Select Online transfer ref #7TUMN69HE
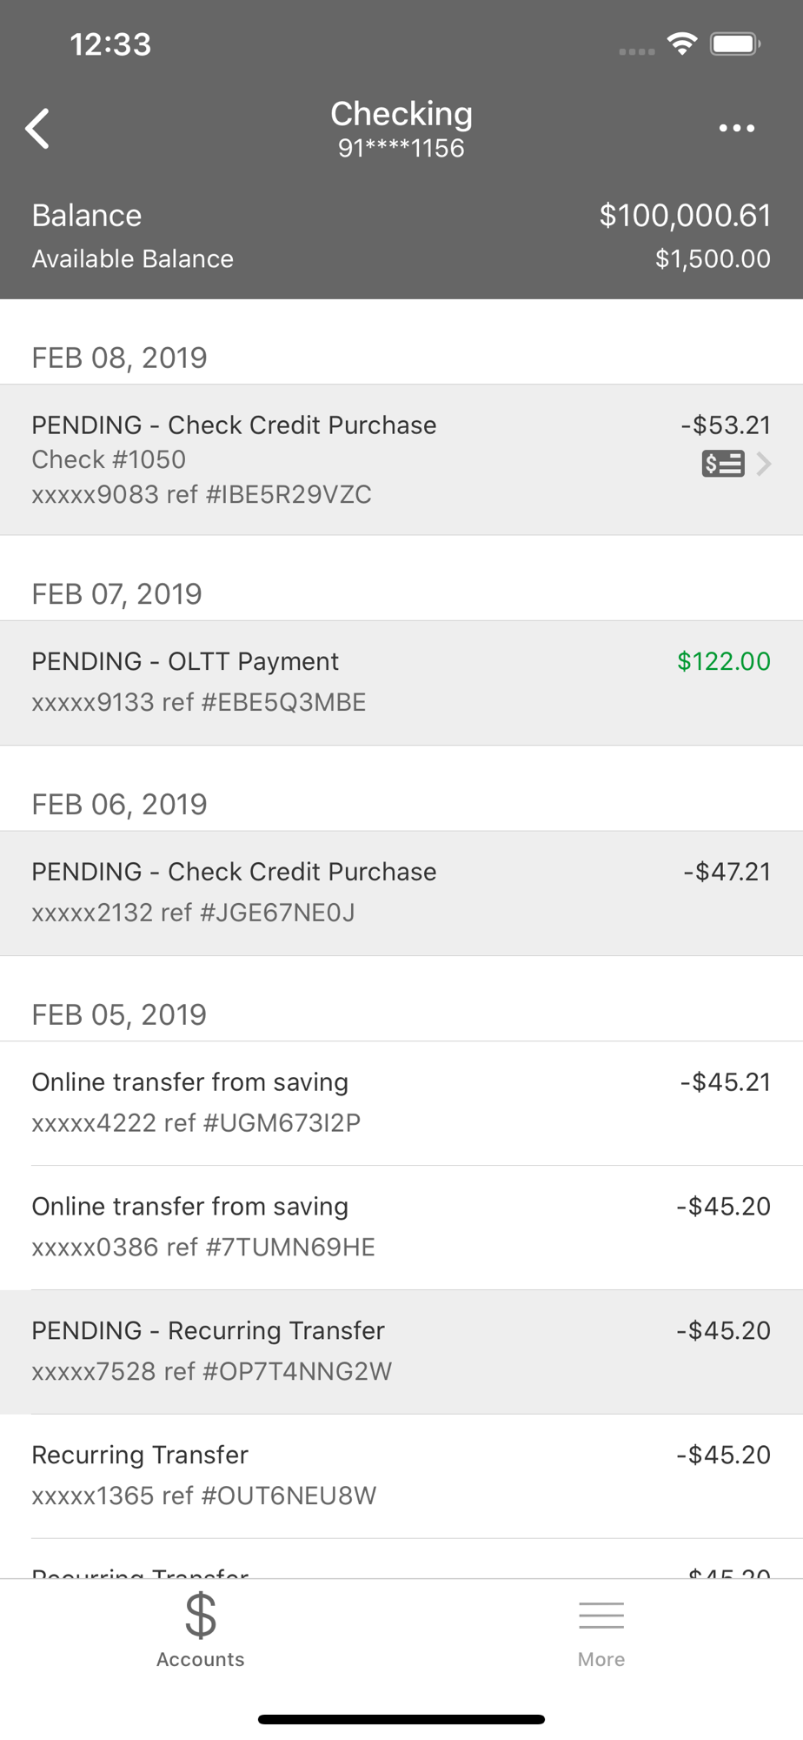Screen dimensions: 803x1740 point(401,1228)
